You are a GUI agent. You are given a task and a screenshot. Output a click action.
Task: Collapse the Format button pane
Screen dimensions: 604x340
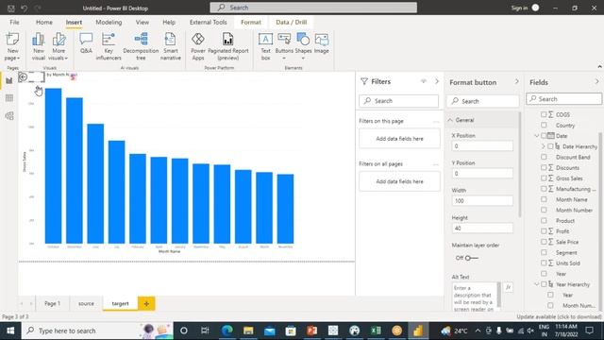pos(516,81)
